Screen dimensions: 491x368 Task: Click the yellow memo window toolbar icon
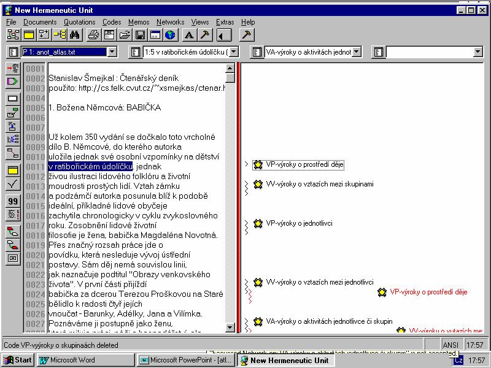click(29, 35)
